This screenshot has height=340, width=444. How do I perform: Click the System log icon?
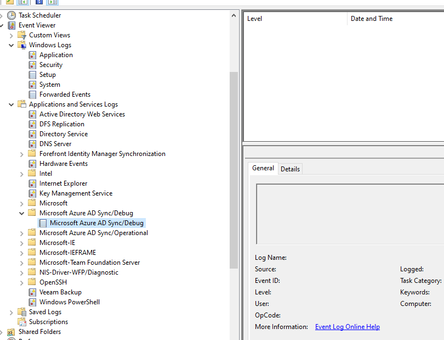tap(32, 85)
